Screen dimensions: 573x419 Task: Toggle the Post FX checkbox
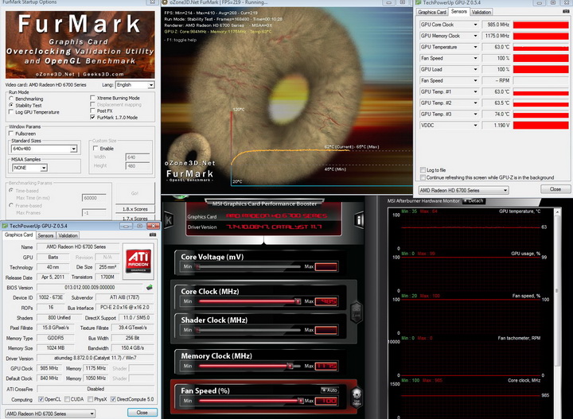point(92,111)
